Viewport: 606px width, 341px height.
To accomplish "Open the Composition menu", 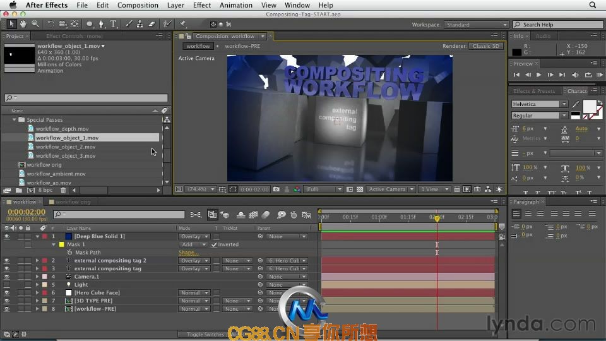I will pyautogui.click(x=138, y=5).
